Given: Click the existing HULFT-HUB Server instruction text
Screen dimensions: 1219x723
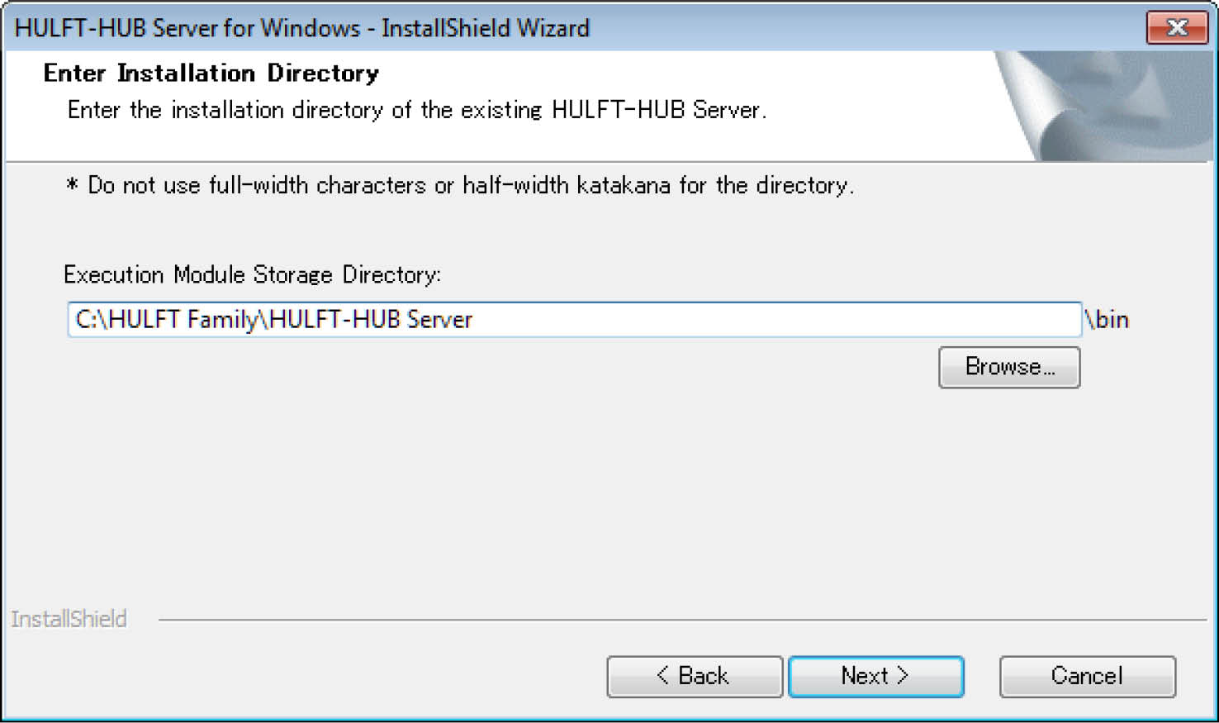Looking at the screenshot, I should (x=416, y=110).
